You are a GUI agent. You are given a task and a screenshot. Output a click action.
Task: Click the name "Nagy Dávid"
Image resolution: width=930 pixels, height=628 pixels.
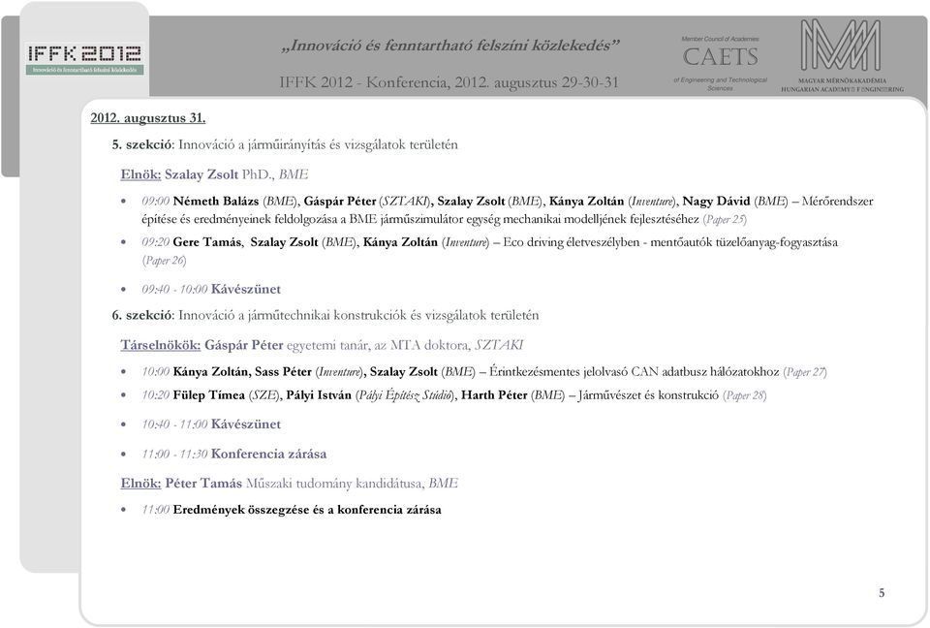716,202
